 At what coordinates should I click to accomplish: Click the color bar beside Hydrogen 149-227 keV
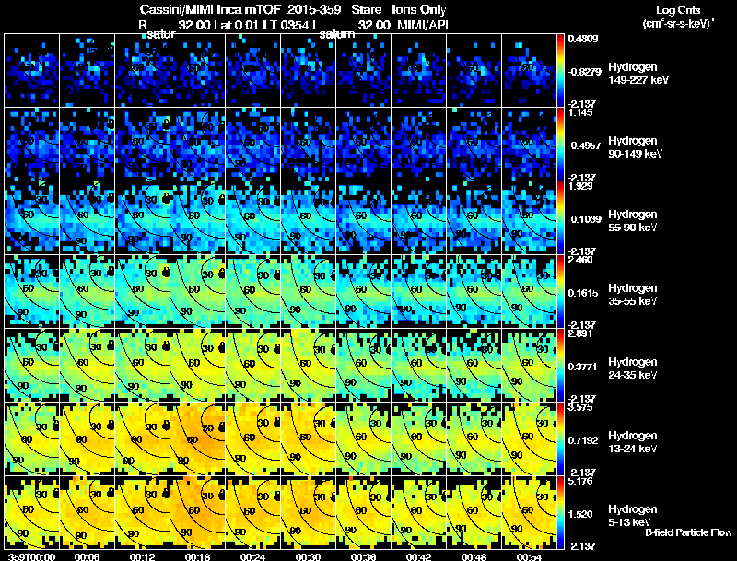560,71
